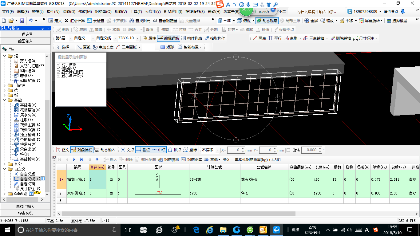Run the 云检查 cloud check
The width and height of the screenshot is (420, 236).
click(x=96, y=21)
